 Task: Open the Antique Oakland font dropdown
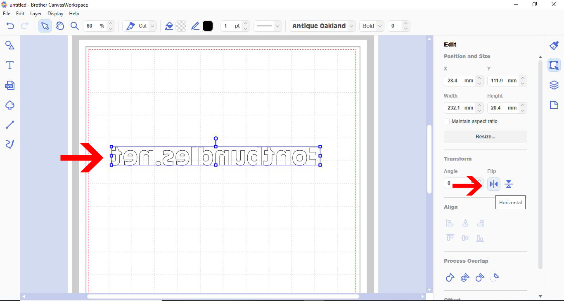click(322, 26)
